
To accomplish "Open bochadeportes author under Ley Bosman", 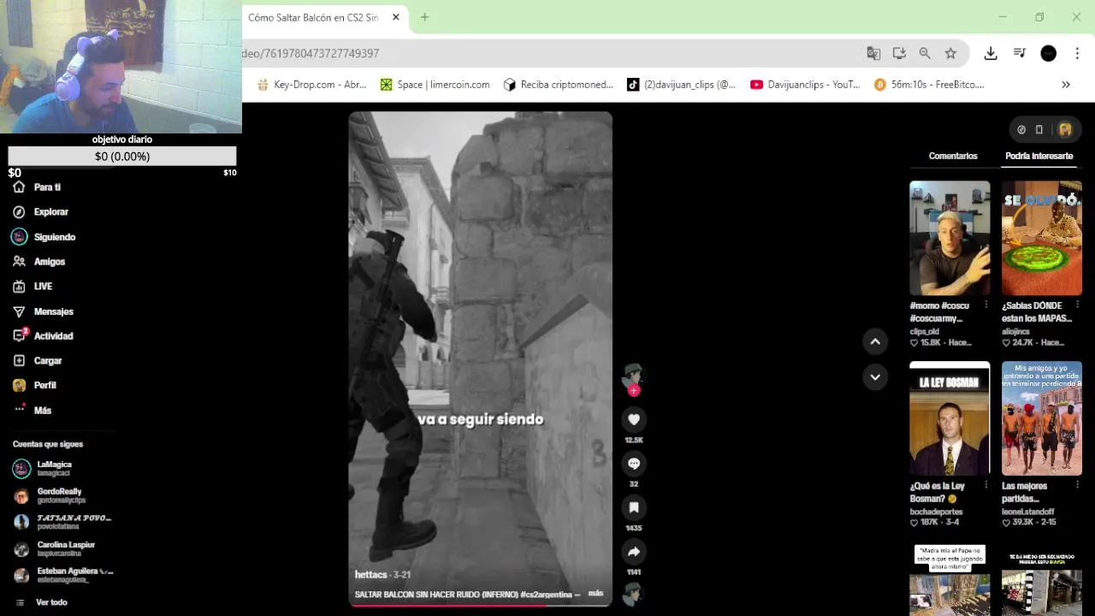I will (936, 512).
